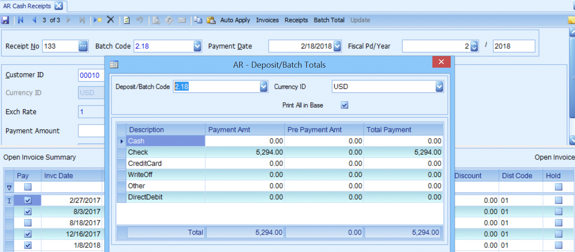Viewport: 575px width, 252px height.
Task: Add new record icon
Action: 98,20
